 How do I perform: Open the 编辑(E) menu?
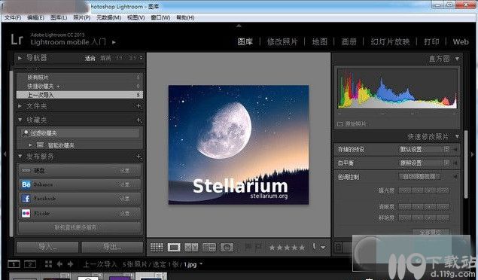pos(35,17)
